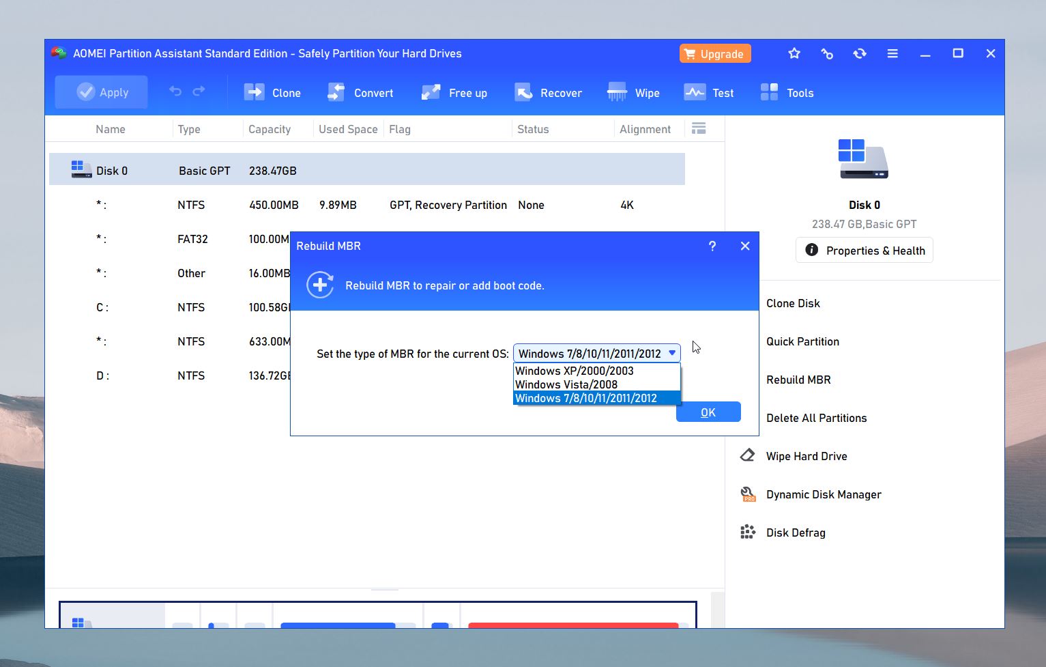Click the Flag column header
Screen dimensions: 1046x667
click(x=400, y=129)
